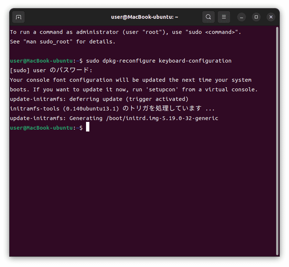Open the terminal search tool
289x267 pixels.
click(x=208, y=17)
